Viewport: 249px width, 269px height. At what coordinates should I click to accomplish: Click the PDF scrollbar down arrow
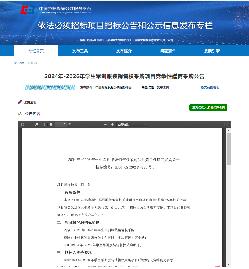click(x=229, y=264)
